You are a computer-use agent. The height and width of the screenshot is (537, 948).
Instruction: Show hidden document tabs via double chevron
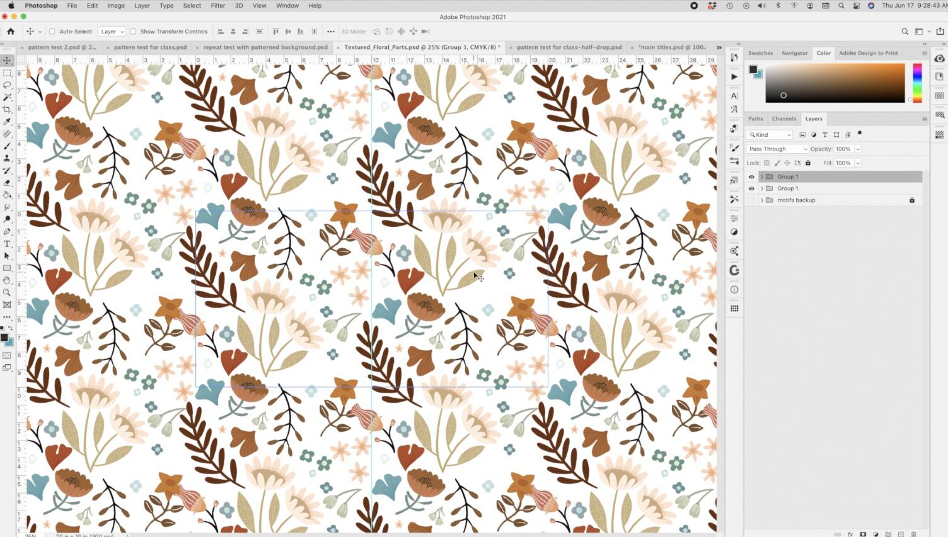tap(719, 47)
